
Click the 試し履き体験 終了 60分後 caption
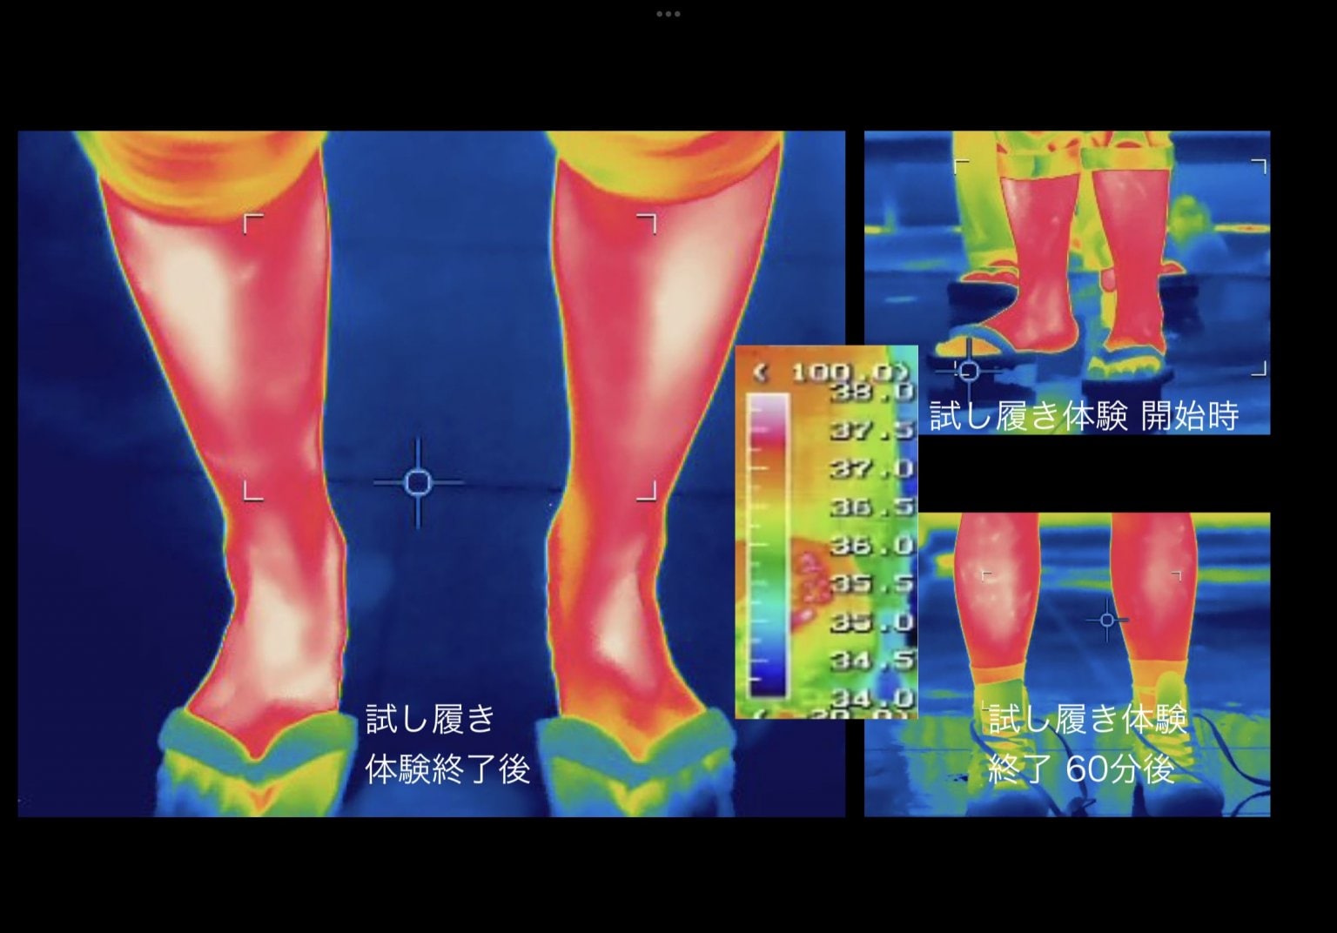coord(1088,744)
